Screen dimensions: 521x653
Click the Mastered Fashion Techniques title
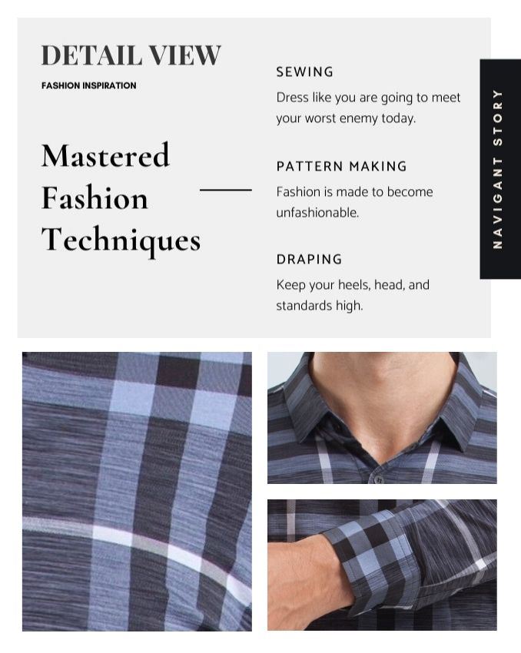121,197
